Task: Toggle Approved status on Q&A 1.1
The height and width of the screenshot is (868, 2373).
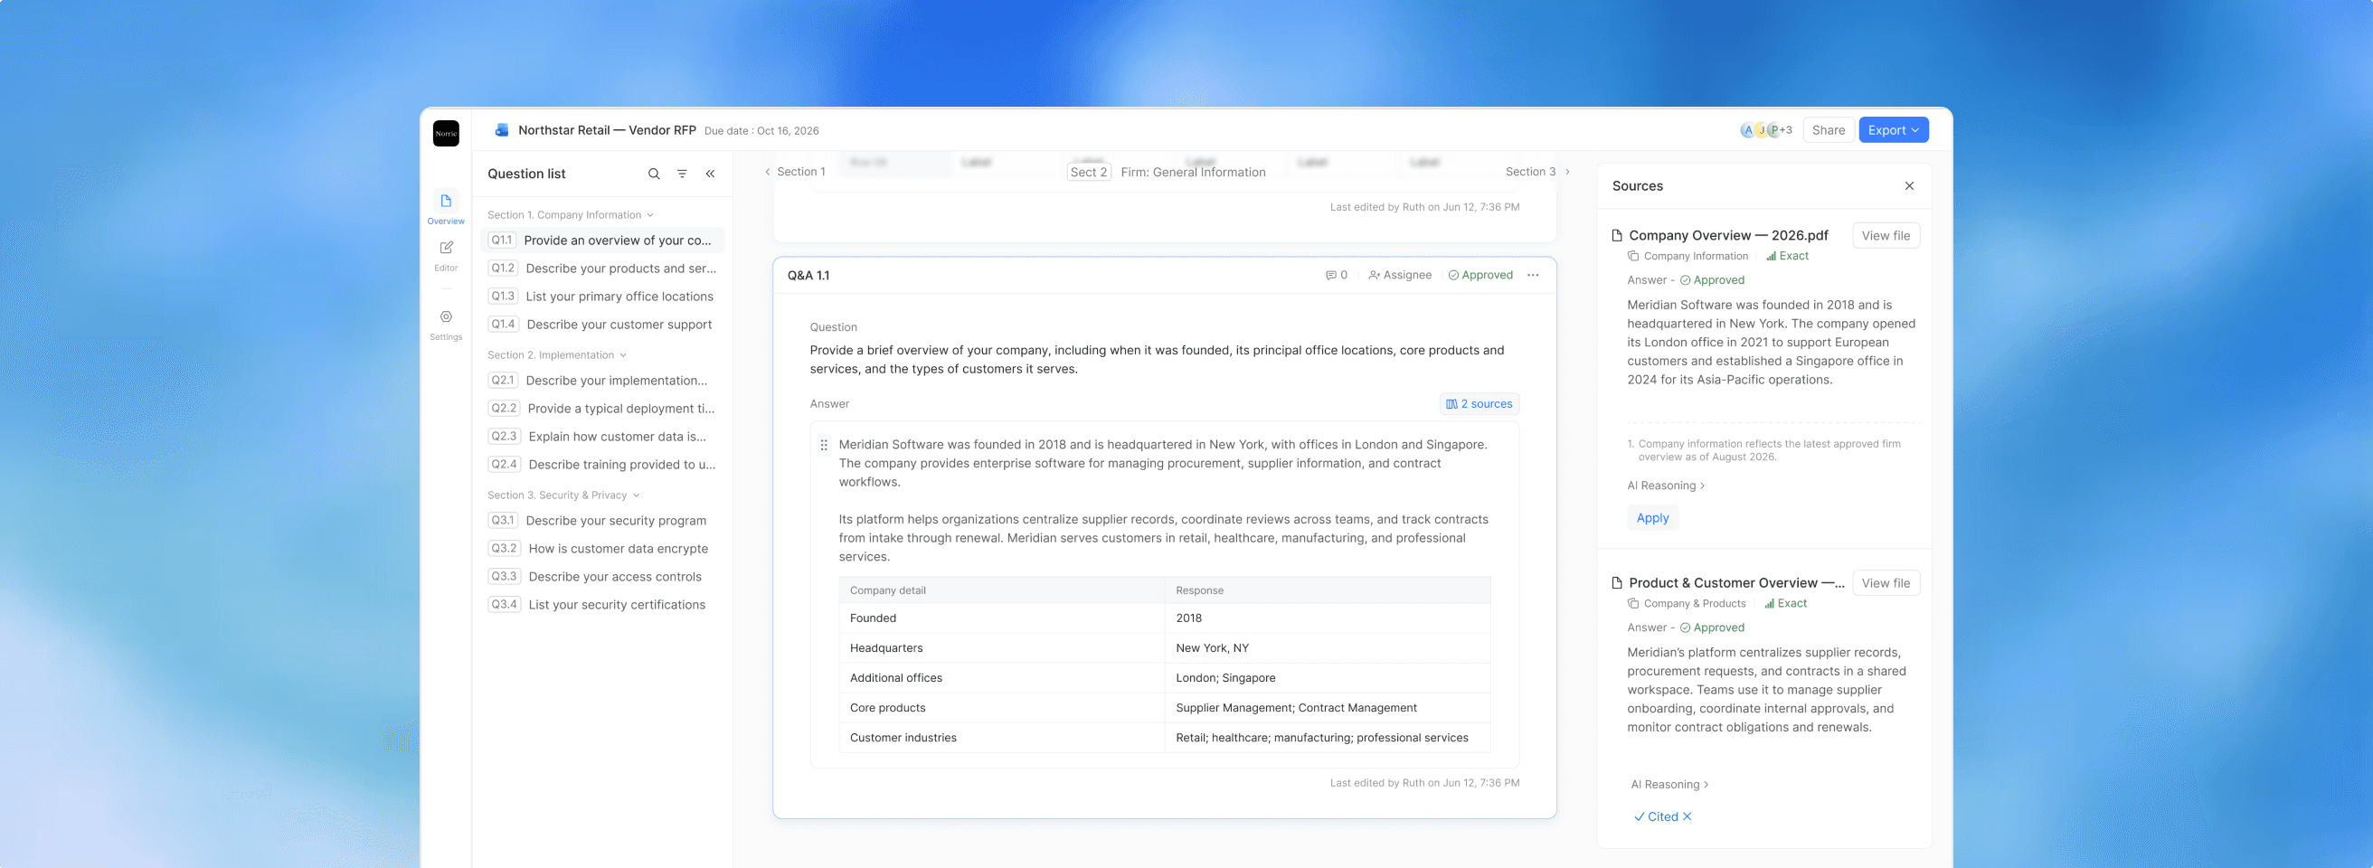Action: 1480,275
